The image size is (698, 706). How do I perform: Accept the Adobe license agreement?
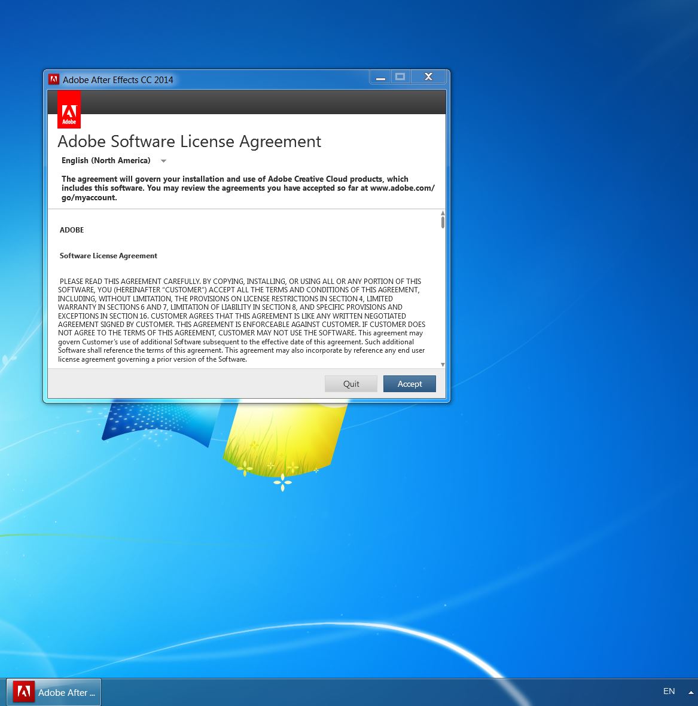409,384
